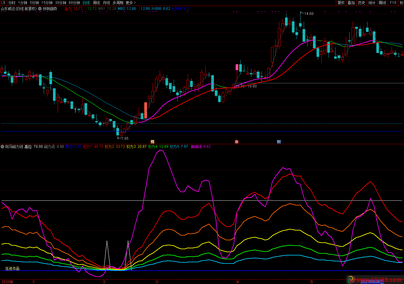Screen dimensions: 404x284
Task: Expand 更多 period options
Action: (131, 3)
